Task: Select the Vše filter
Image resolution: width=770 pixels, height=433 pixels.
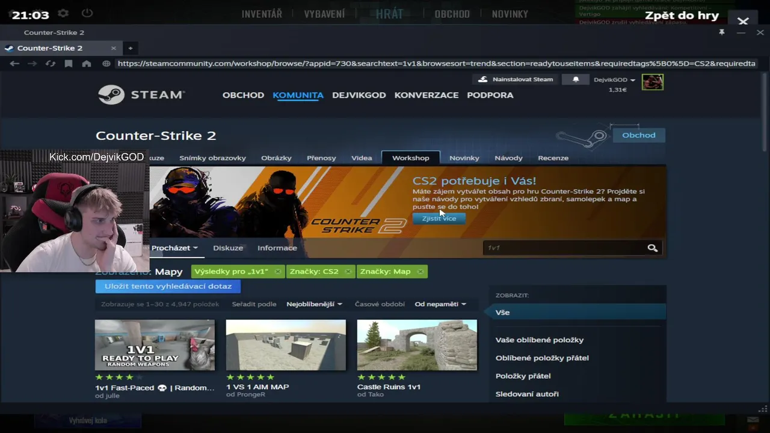Action: point(577,312)
